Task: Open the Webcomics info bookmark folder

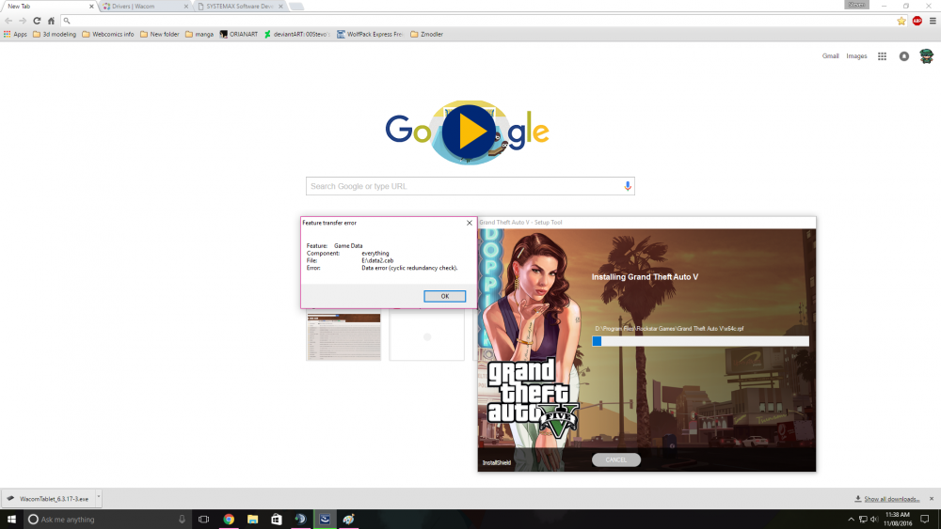Action: tap(108, 34)
